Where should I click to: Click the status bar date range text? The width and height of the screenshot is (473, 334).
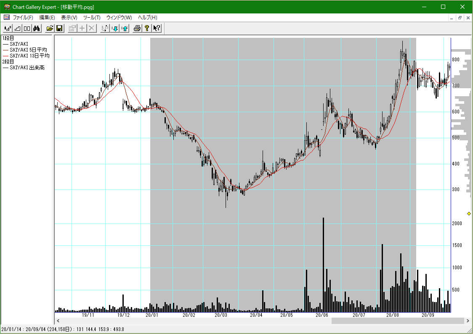tap(62, 329)
